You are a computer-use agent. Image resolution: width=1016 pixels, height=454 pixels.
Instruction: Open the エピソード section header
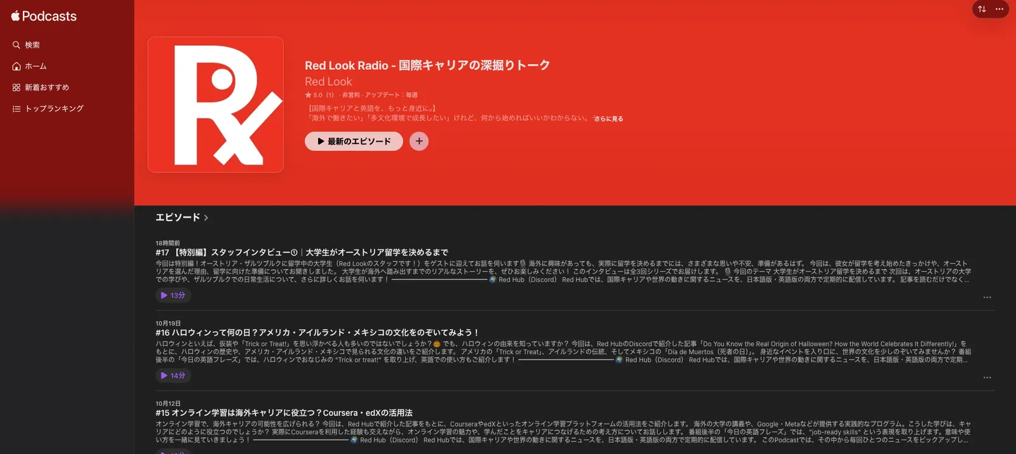coord(178,217)
